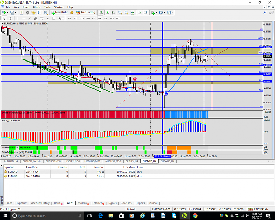Open the Charts menu
This screenshot has height=220, width=275.
[37, 7]
